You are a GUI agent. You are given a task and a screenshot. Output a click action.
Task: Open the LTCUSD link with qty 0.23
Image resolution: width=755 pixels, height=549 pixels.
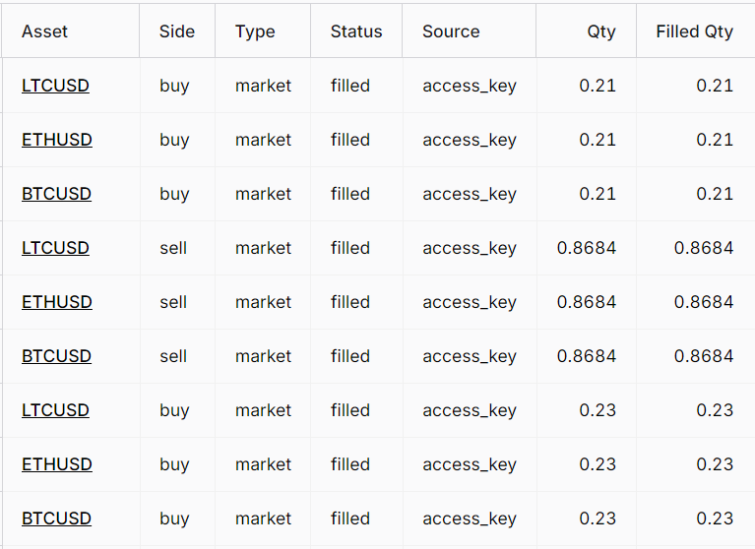point(55,410)
